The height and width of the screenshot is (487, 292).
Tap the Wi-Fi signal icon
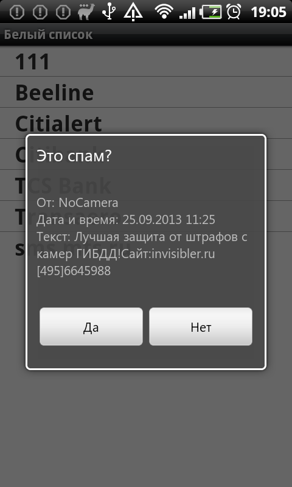click(164, 12)
